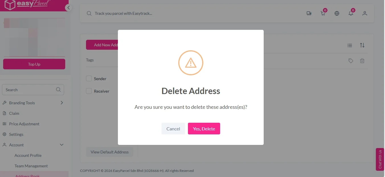This screenshot has width=385, height=177.
Task: Confirm with Yes, Delete button
Action: coord(204,129)
